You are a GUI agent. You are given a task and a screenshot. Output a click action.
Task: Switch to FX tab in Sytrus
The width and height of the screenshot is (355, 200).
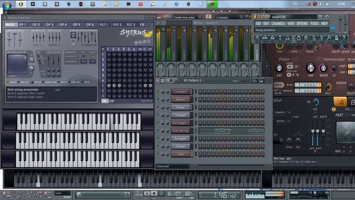[x=142, y=24]
